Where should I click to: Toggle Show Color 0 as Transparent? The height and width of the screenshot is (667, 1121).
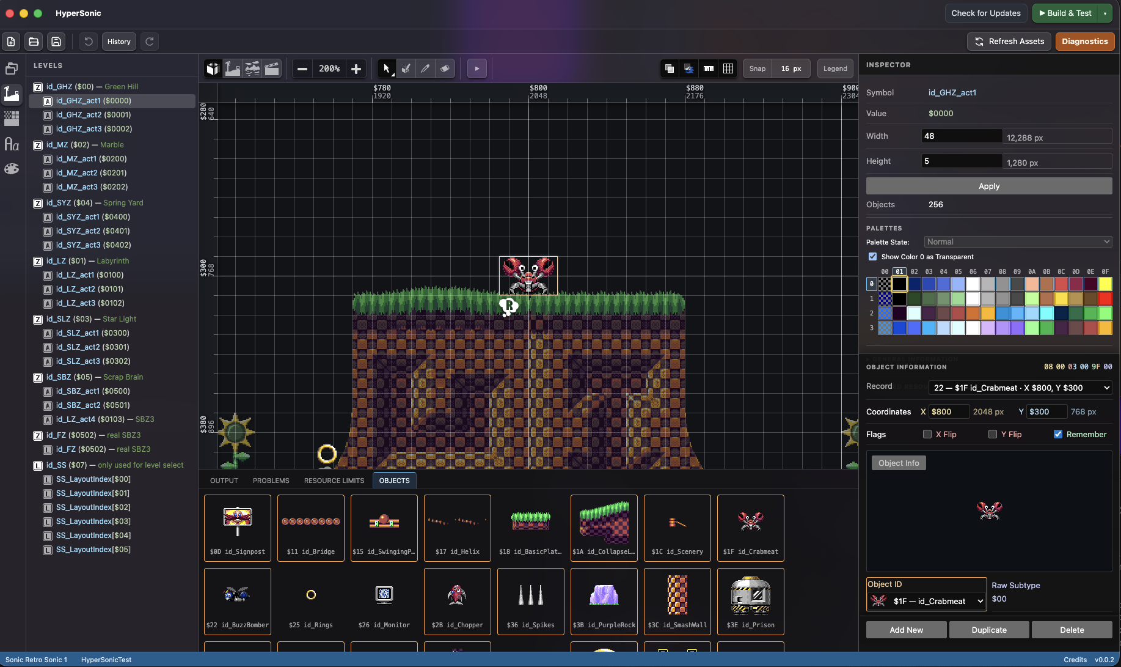[x=873, y=257]
